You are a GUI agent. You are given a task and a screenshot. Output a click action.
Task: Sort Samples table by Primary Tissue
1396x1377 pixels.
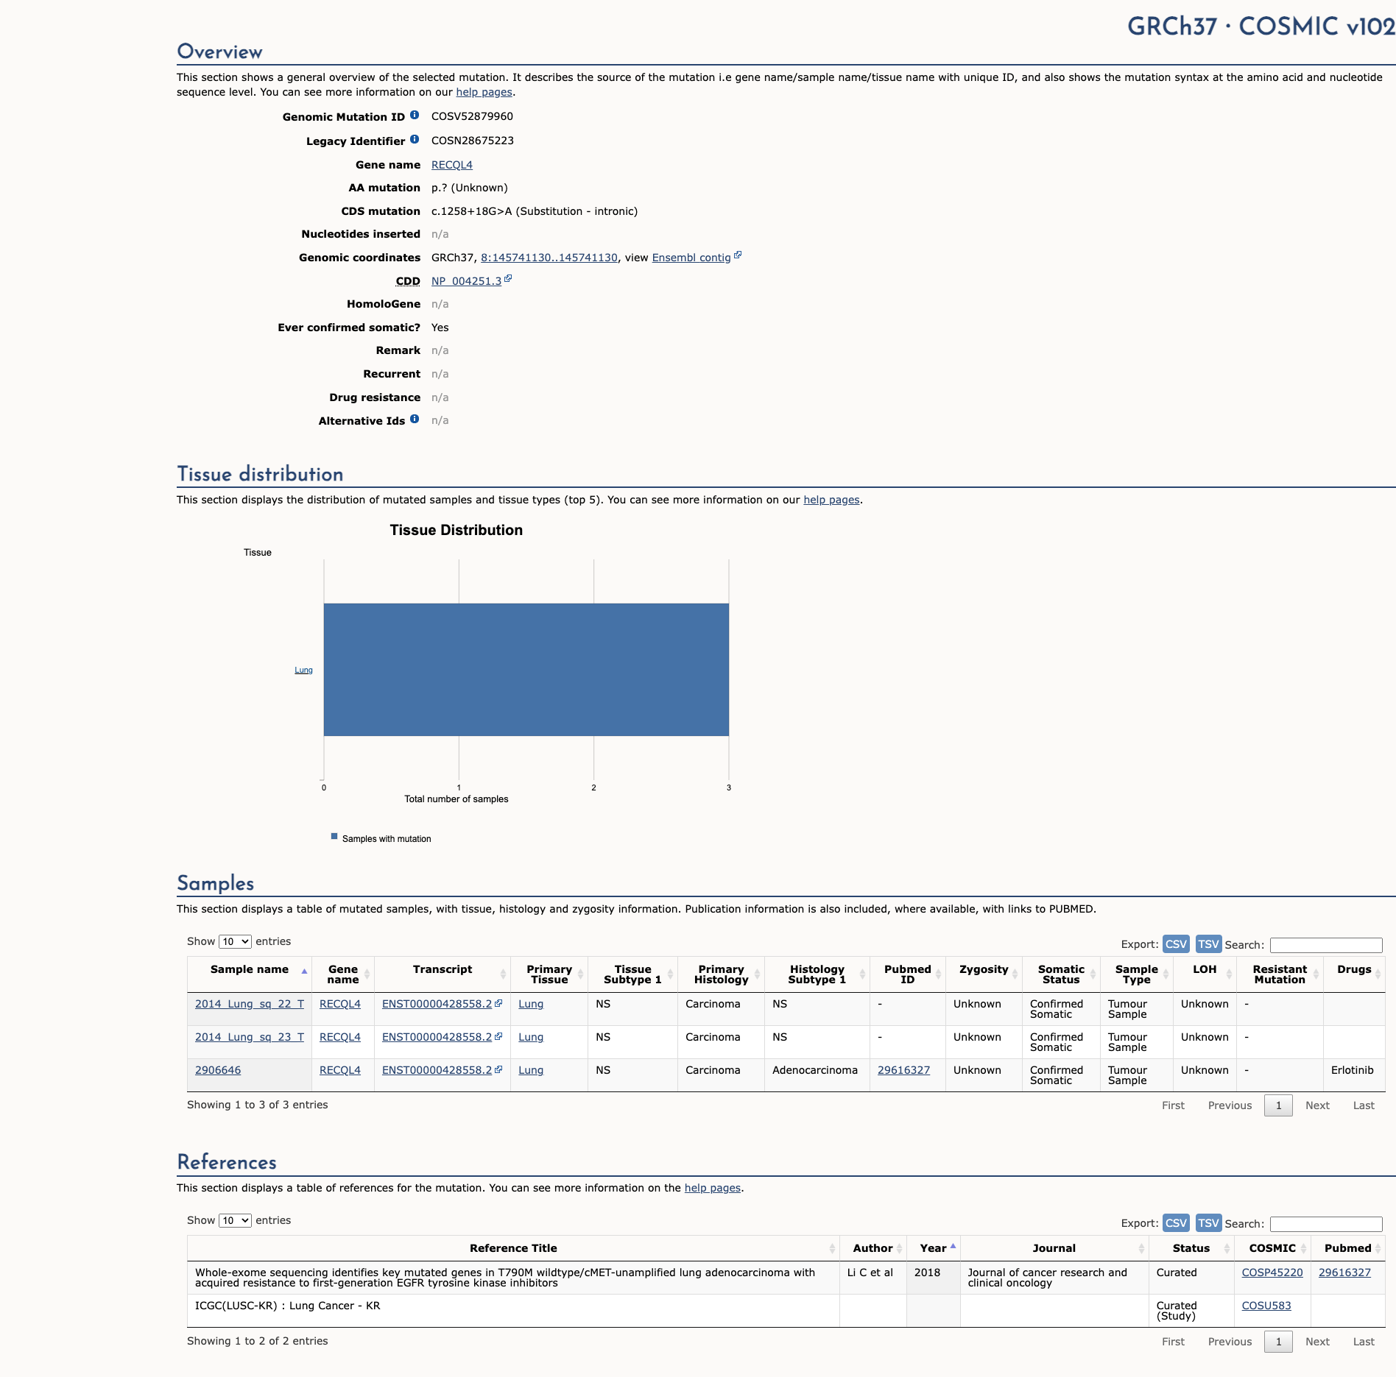coord(549,974)
